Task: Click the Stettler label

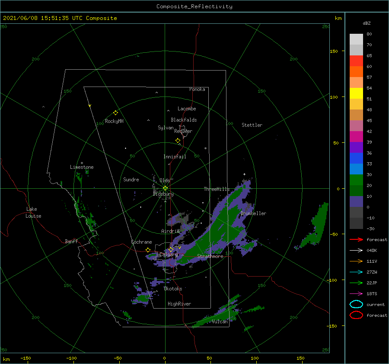Action: tap(252, 125)
